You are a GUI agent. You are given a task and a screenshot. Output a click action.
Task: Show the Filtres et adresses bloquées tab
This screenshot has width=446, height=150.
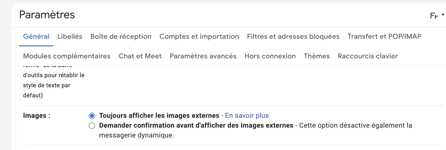coord(293,37)
